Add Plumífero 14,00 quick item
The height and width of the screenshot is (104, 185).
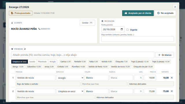pyautogui.click(x=78, y=67)
